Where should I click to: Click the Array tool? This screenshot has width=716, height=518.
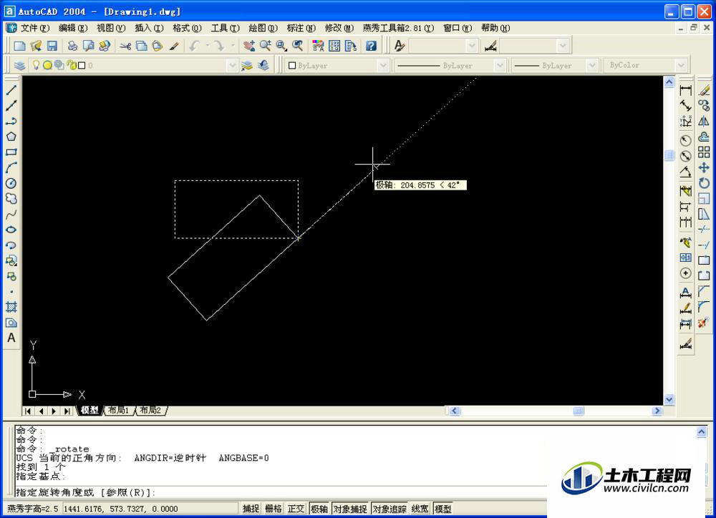[x=704, y=152]
